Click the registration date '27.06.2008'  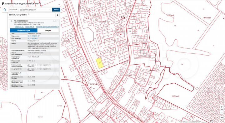(31, 77)
